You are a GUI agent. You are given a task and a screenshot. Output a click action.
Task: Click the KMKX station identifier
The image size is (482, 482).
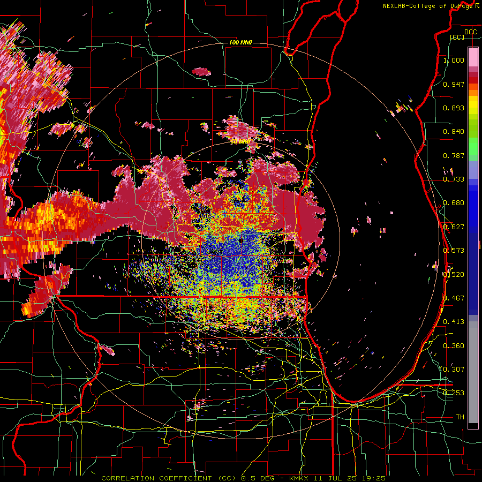298,478
